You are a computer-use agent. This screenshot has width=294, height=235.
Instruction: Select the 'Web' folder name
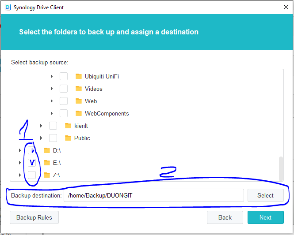pyautogui.click(x=91, y=101)
